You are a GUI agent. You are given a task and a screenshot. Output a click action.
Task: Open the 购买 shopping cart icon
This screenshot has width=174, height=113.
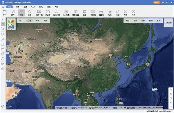click(110, 13)
